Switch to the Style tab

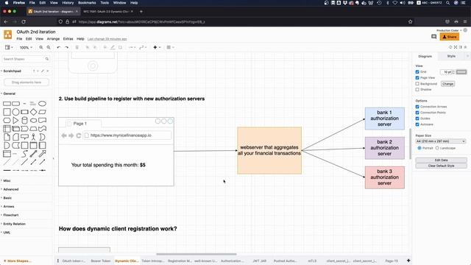[x=451, y=56]
